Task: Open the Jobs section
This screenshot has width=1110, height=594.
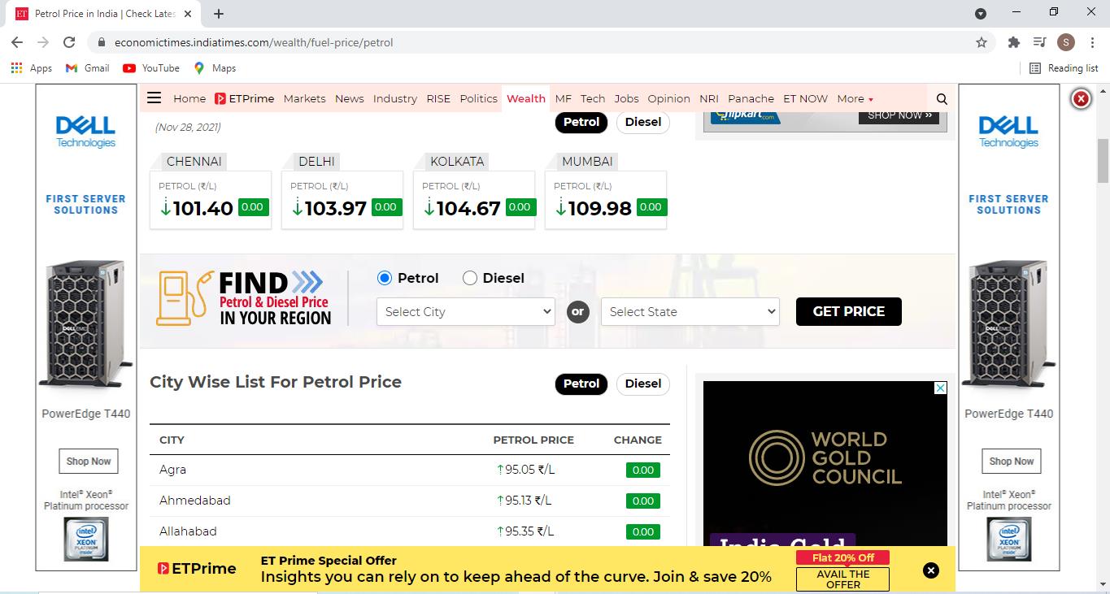Action: click(x=626, y=98)
